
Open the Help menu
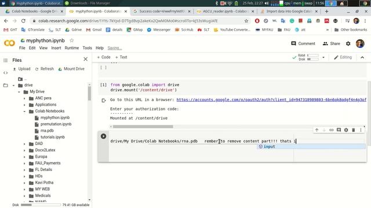[x=100, y=48]
